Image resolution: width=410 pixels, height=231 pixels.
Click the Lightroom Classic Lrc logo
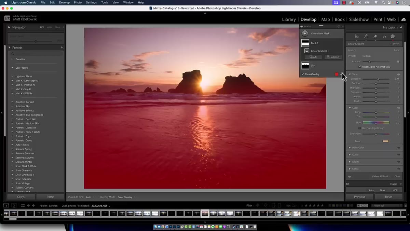pos(7,18)
